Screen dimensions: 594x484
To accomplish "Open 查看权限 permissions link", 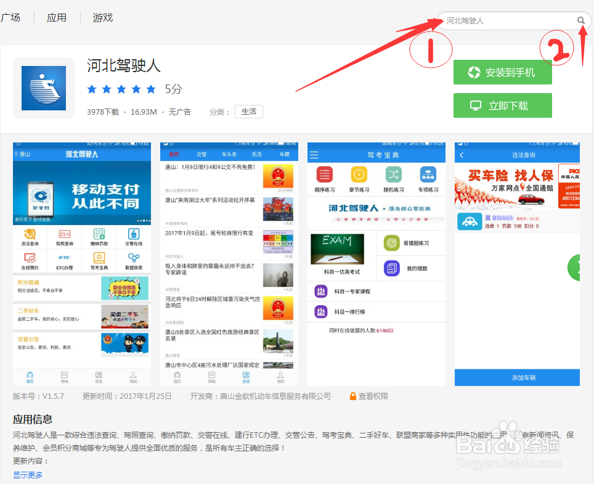I will [x=373, y=396].
